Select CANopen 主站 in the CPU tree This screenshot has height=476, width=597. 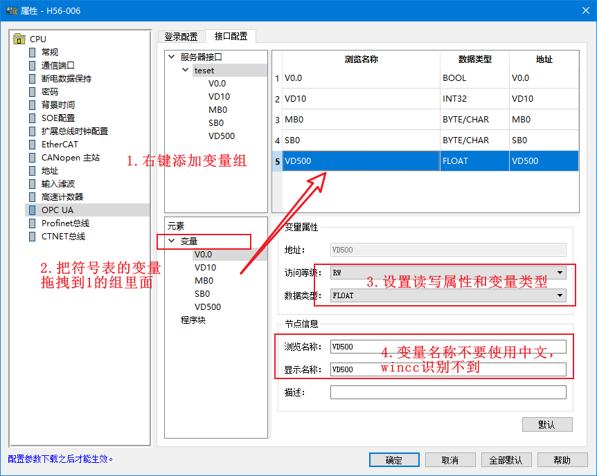(x=71, y=158)
